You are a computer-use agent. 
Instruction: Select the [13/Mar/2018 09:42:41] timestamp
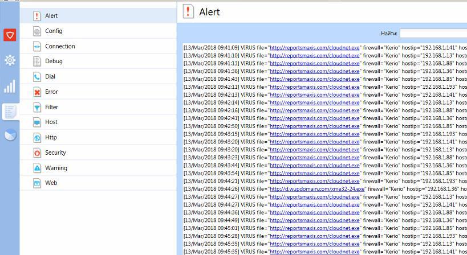click(211, 118)
